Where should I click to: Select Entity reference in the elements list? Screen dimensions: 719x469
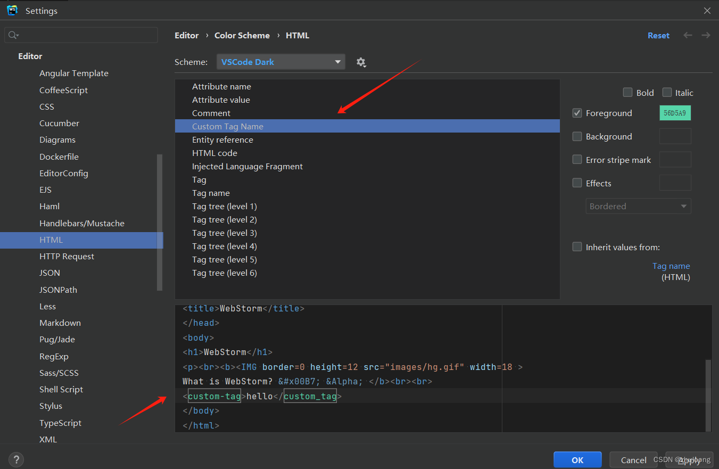222,139
